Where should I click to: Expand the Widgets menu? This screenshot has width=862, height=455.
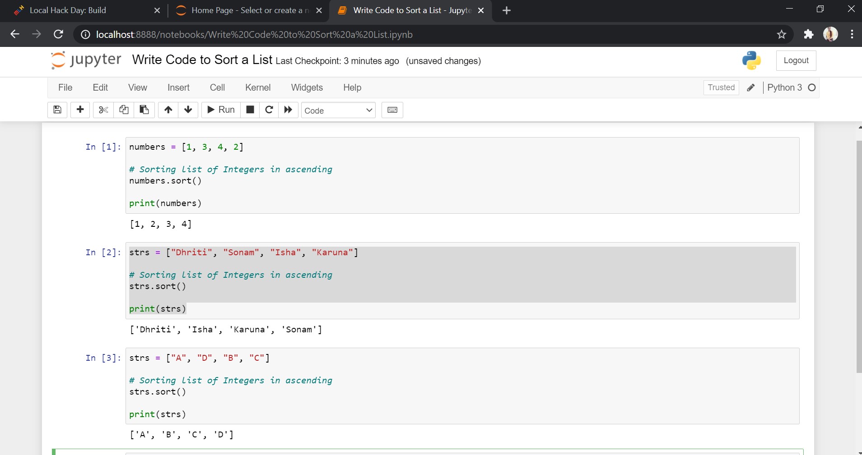coord(307,87)
